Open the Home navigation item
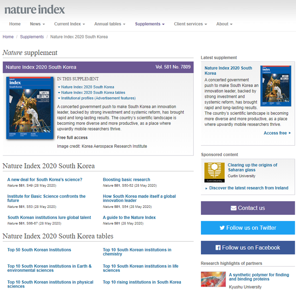This screenshot has width=296, height=294. tap(15, 24)
